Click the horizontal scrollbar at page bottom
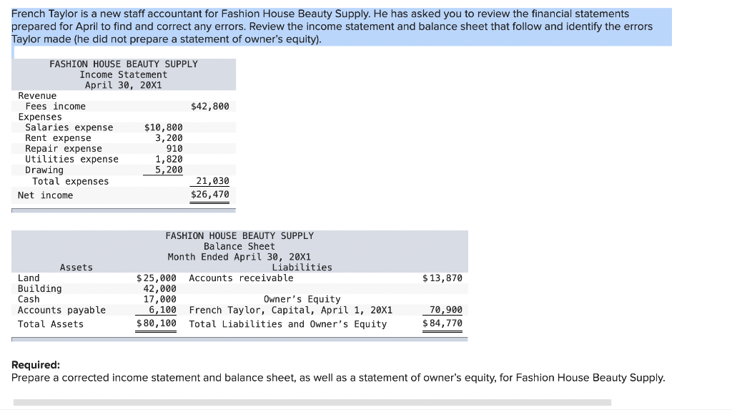732x410 pixels. [x=312, y=402]
